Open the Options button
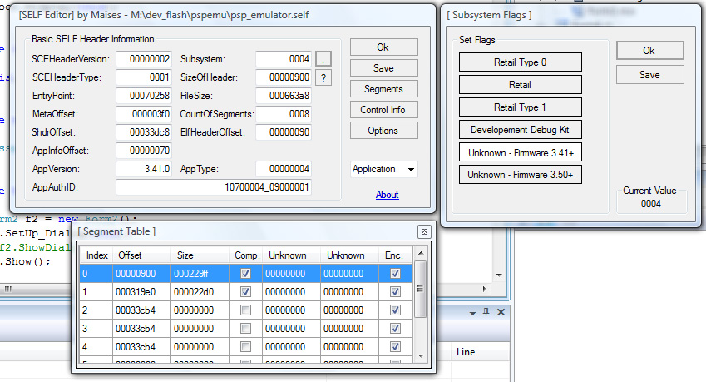 pyautogui.click(x=383, y=131)
